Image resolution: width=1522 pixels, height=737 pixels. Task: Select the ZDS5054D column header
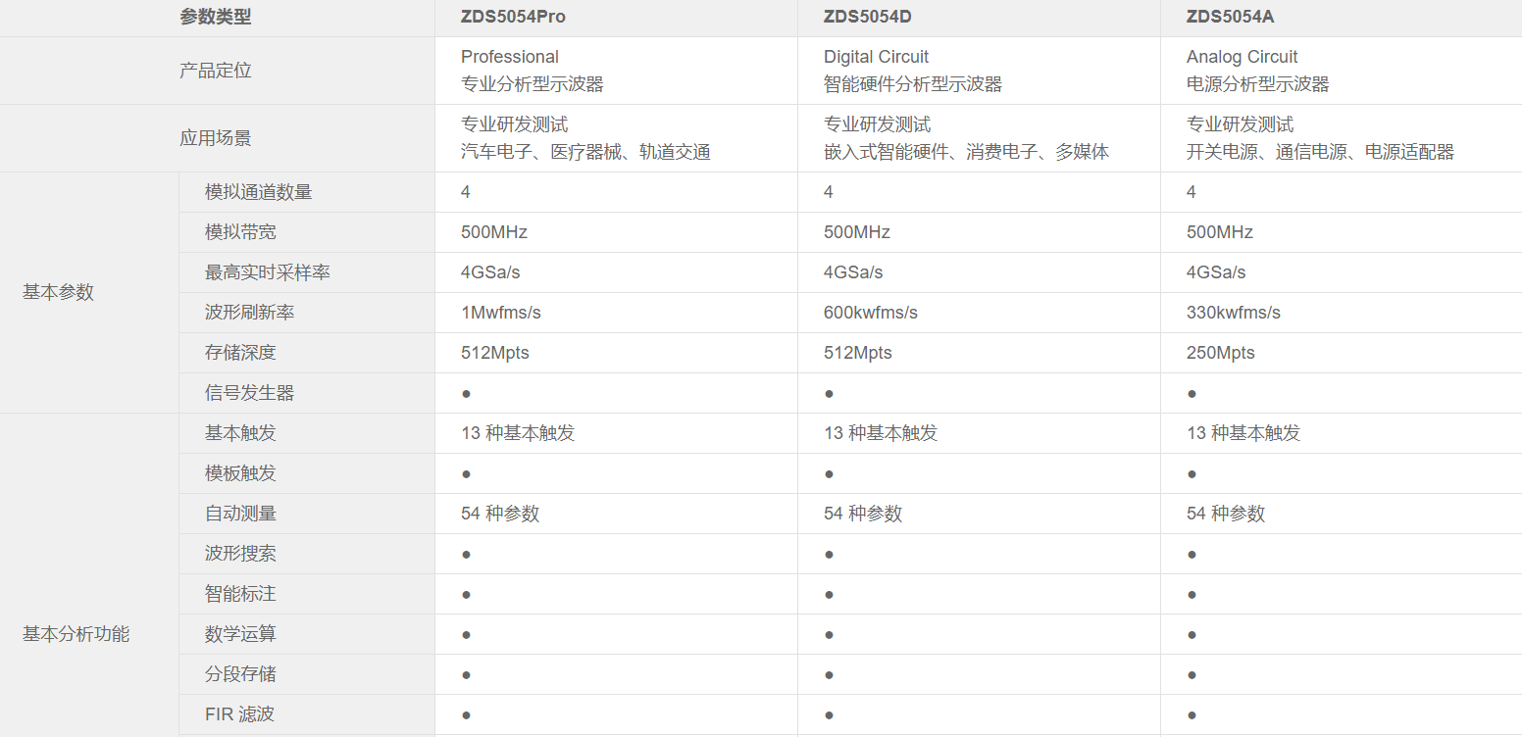[979, 17]
